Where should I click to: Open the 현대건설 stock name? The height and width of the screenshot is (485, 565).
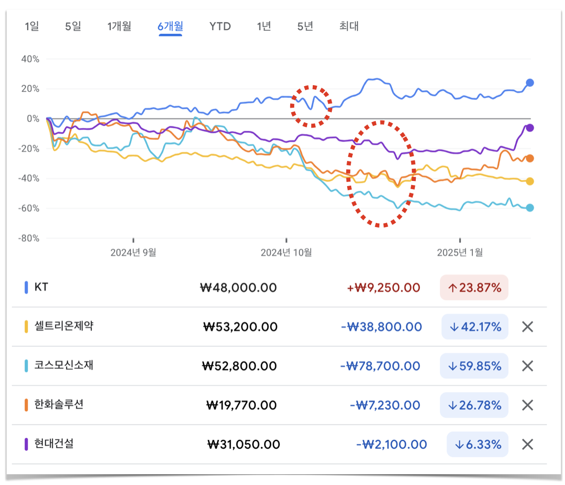(x=54, y=443)
